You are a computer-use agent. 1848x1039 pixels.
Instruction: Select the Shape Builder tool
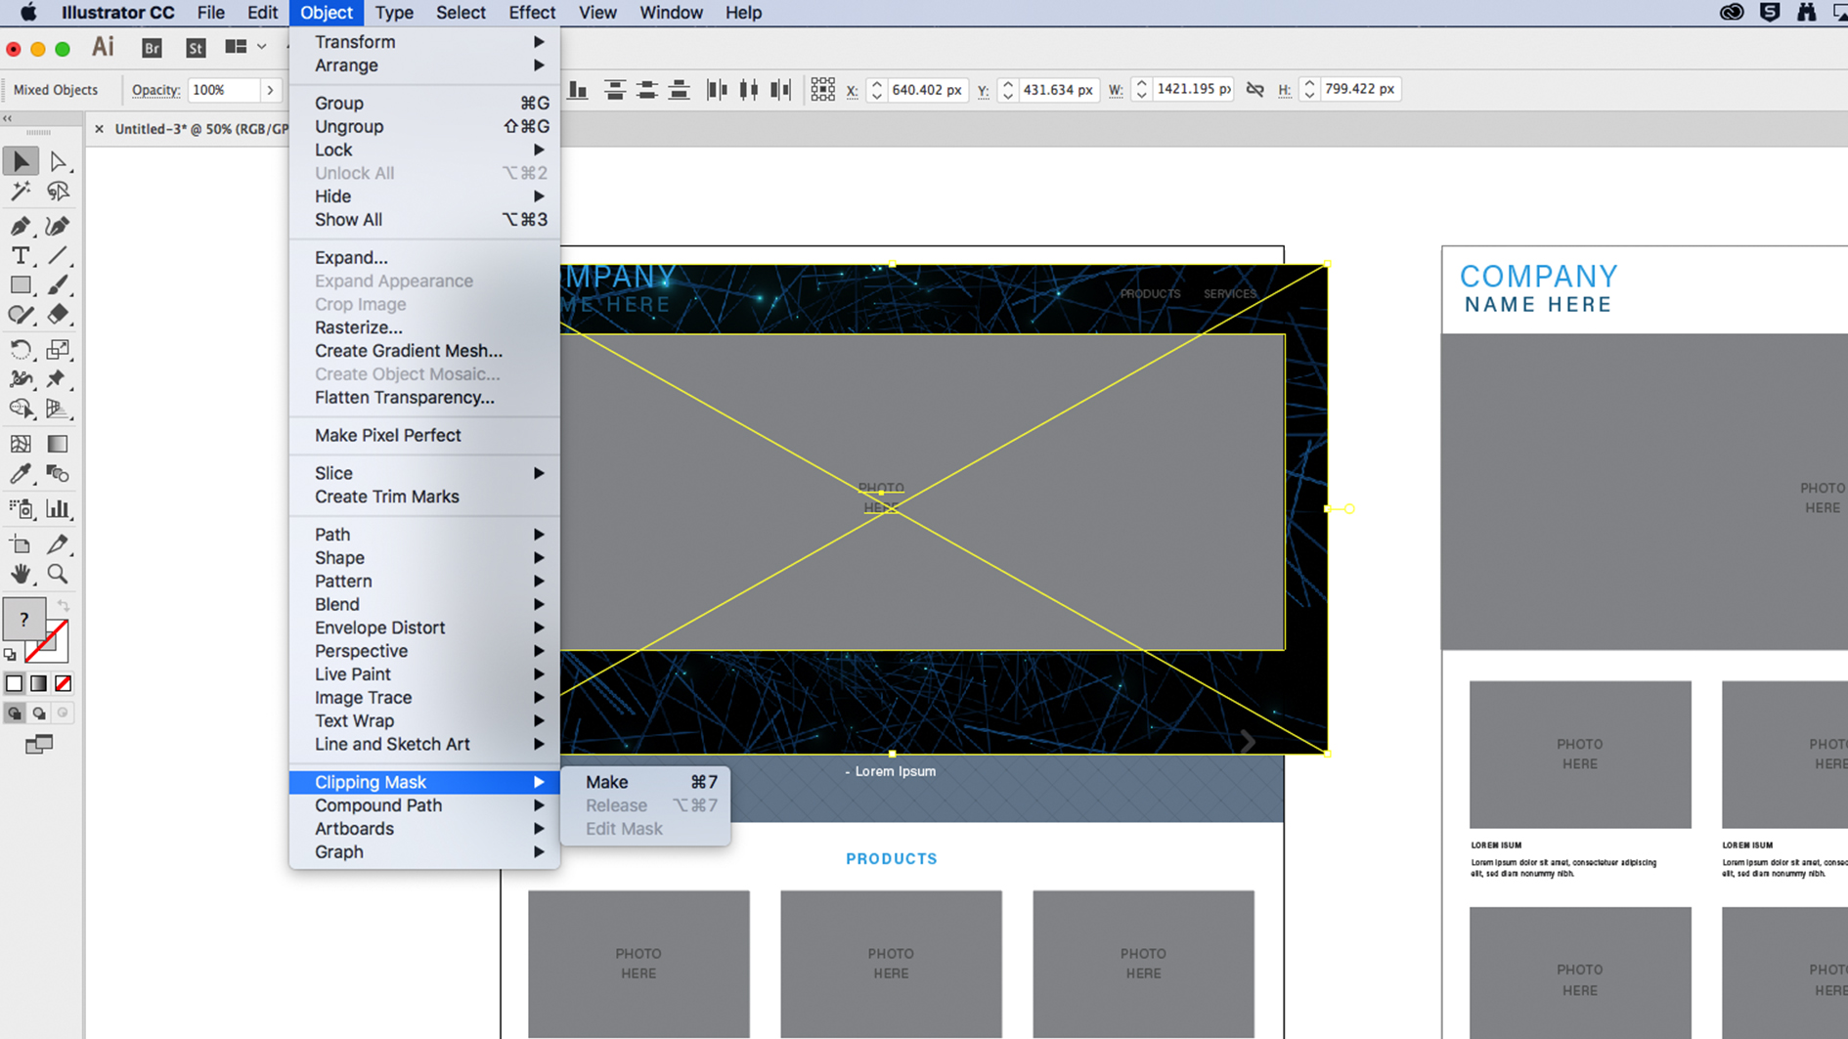tap(21, 409)
